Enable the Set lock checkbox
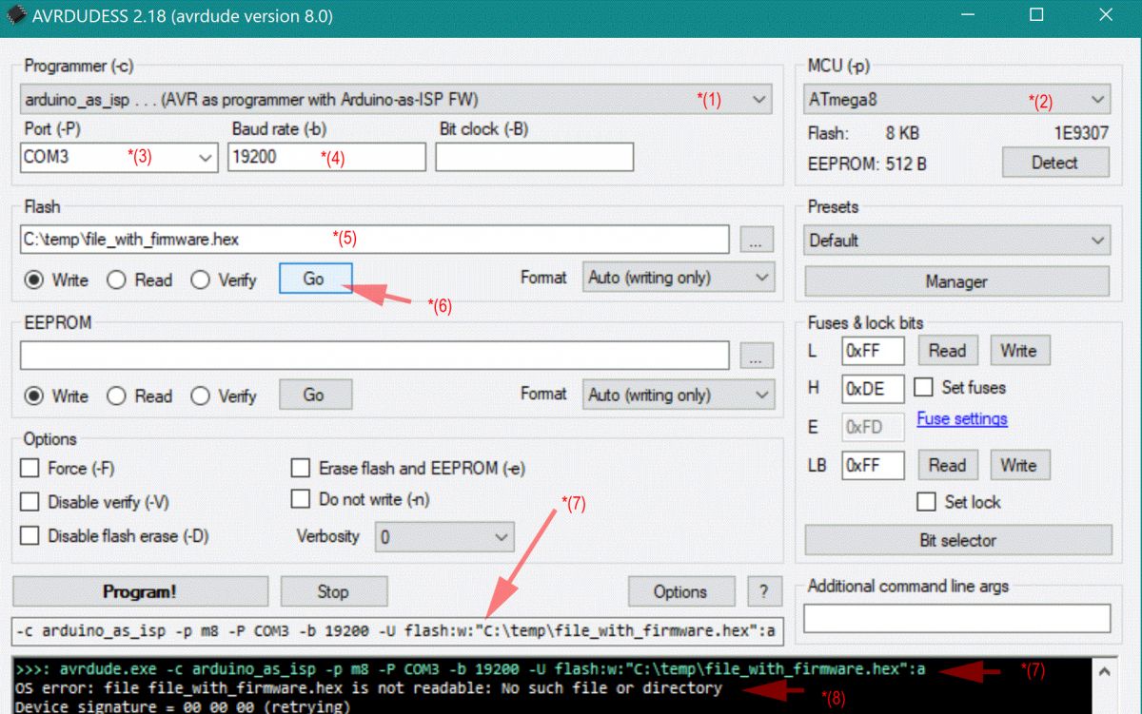The width and height of the screenshot is (1142, 714). (926, 502)
